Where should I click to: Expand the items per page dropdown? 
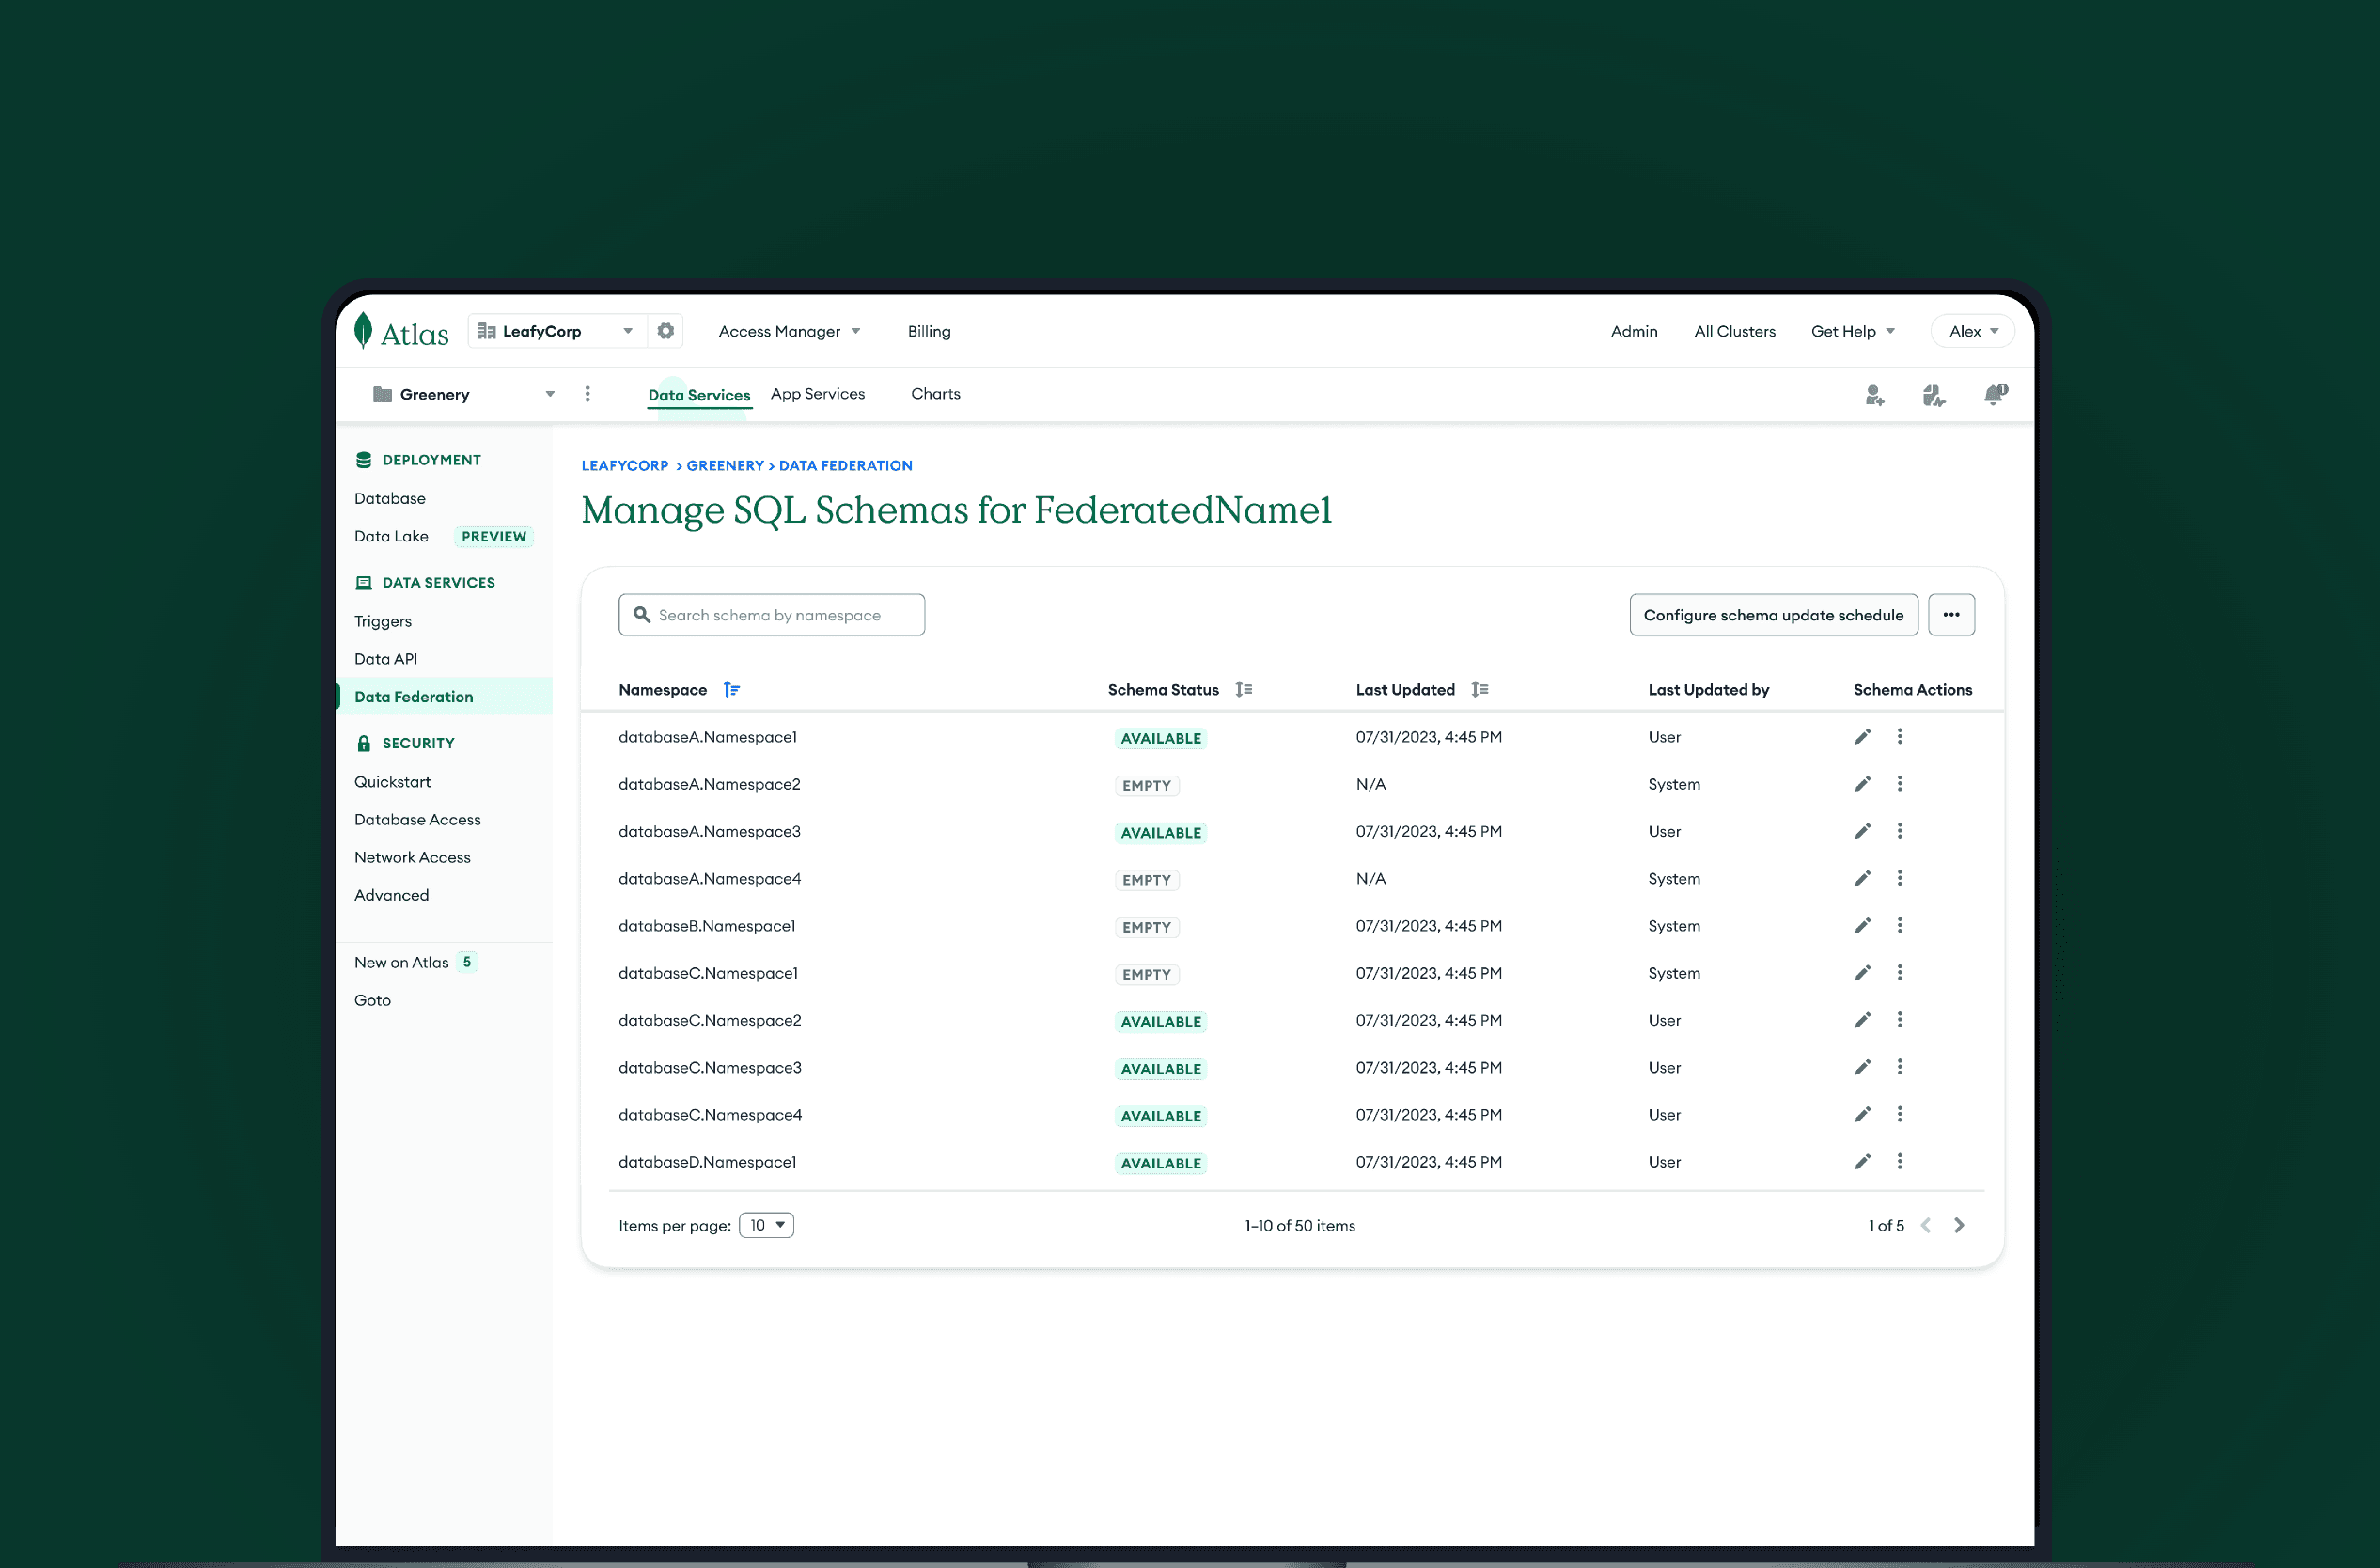pyautogui.click(x=766, y=1225)
